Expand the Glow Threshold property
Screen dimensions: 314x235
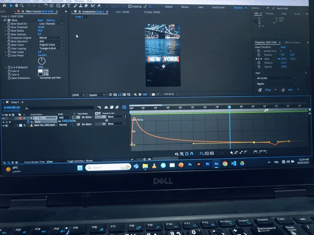click(x=5, y=27)
